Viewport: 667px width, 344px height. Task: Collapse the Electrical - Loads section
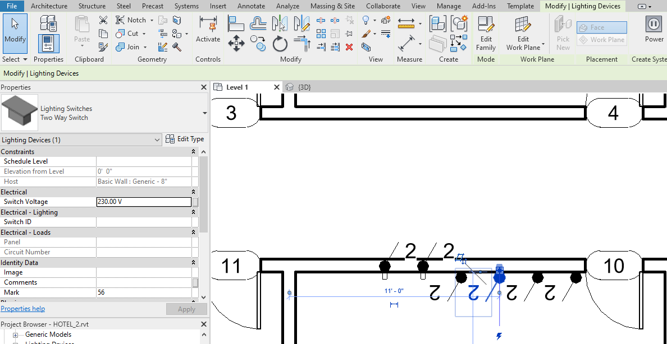[194, 232]
